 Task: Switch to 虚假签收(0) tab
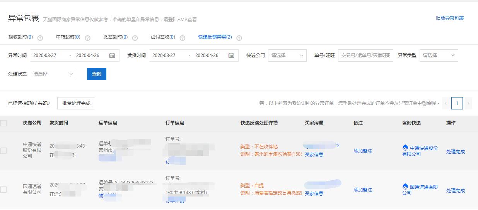(163, 37)
